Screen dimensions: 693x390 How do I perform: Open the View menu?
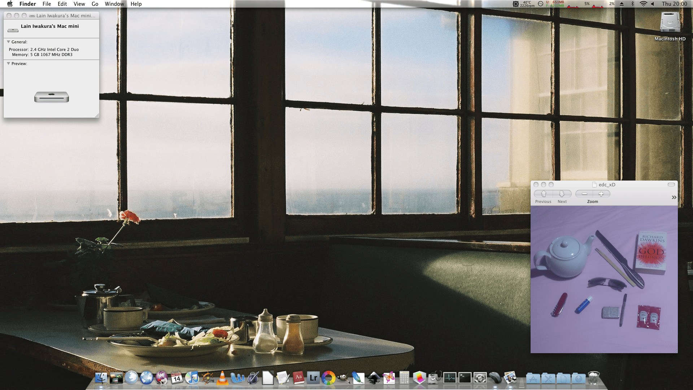[x=79, y=4]
